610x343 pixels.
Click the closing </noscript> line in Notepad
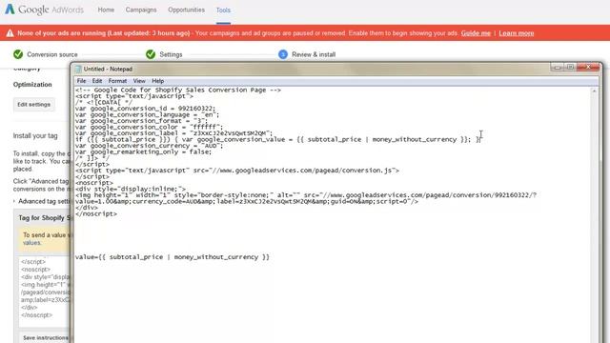pos(95,213)
